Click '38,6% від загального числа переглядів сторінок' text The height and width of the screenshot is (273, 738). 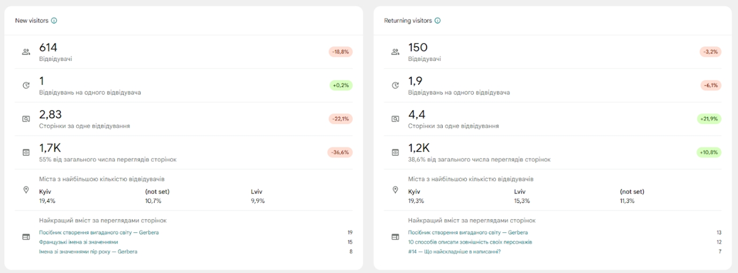tap(479, 160)
